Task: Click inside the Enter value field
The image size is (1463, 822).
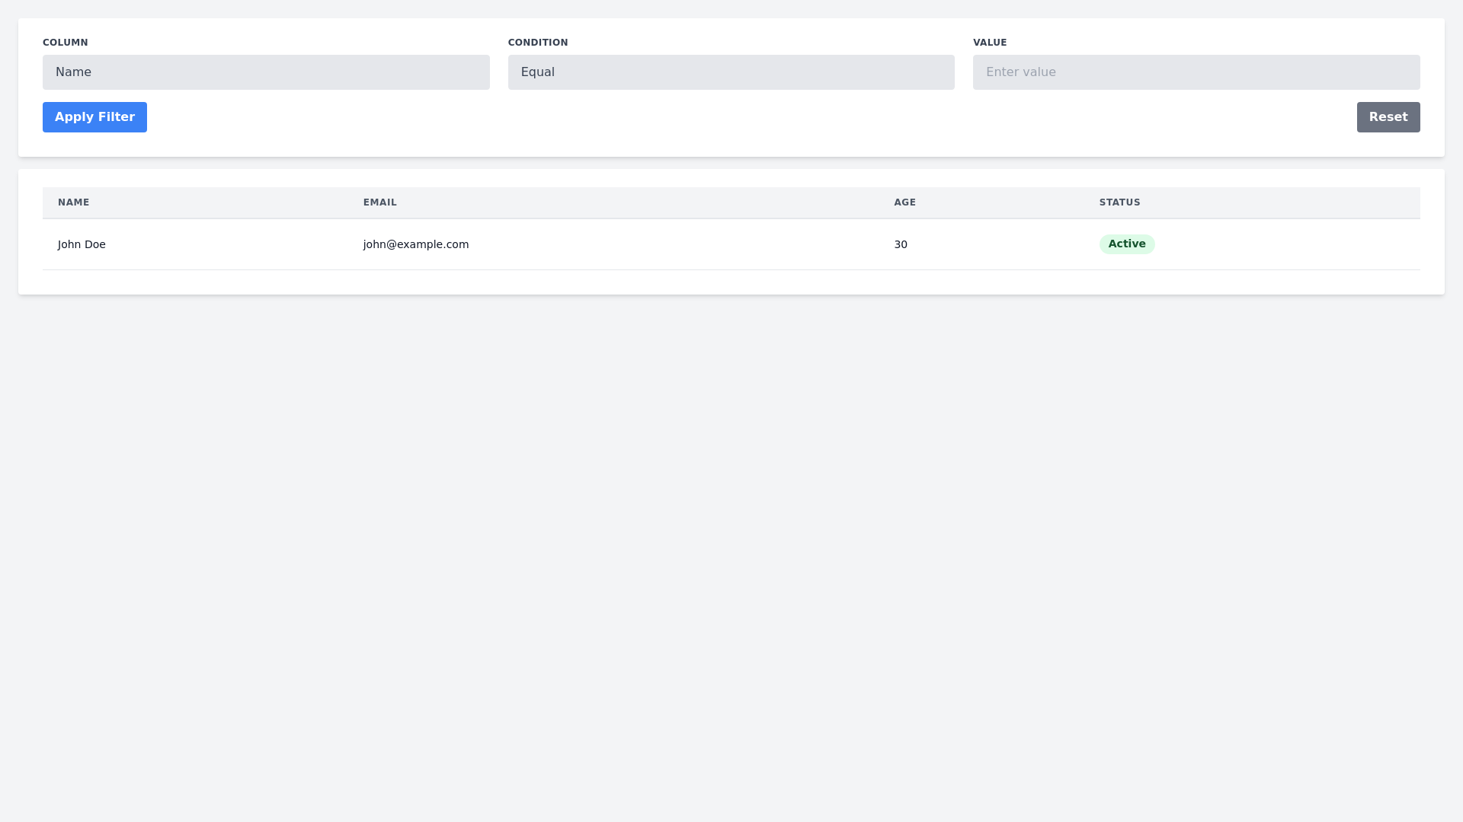Action: pyautogui.click(x=1196, y=72)
